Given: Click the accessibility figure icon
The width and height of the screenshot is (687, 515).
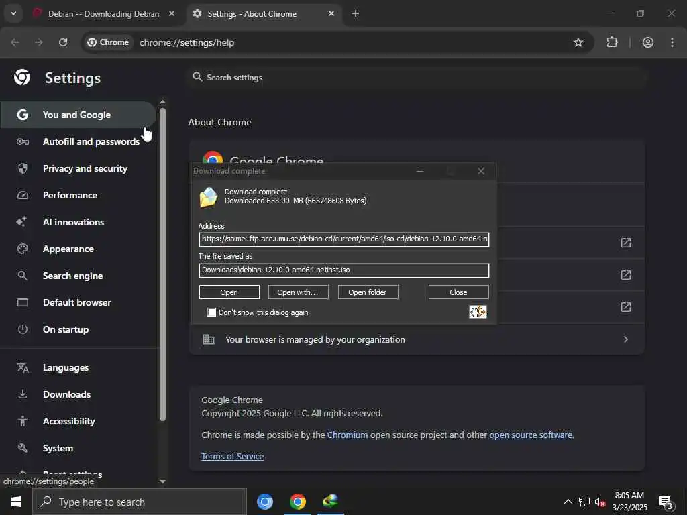Looking at the screenshot, I should pos(23,421).
